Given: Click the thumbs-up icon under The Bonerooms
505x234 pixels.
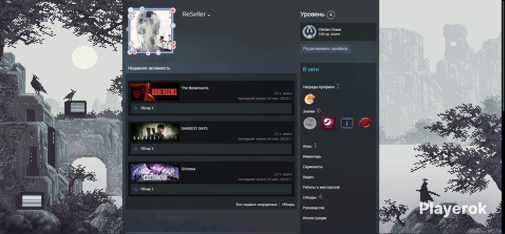Looking at the screenshot, I should pyautogui.click(x=136, y=108).
